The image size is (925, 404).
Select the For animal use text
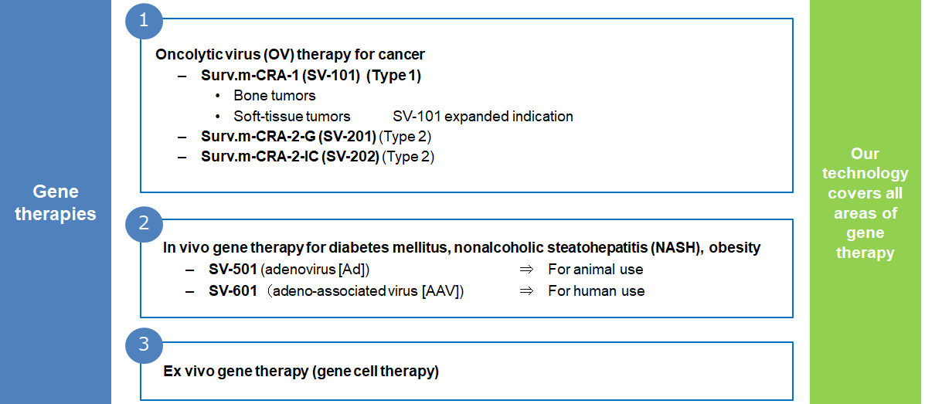click(595, 270)
